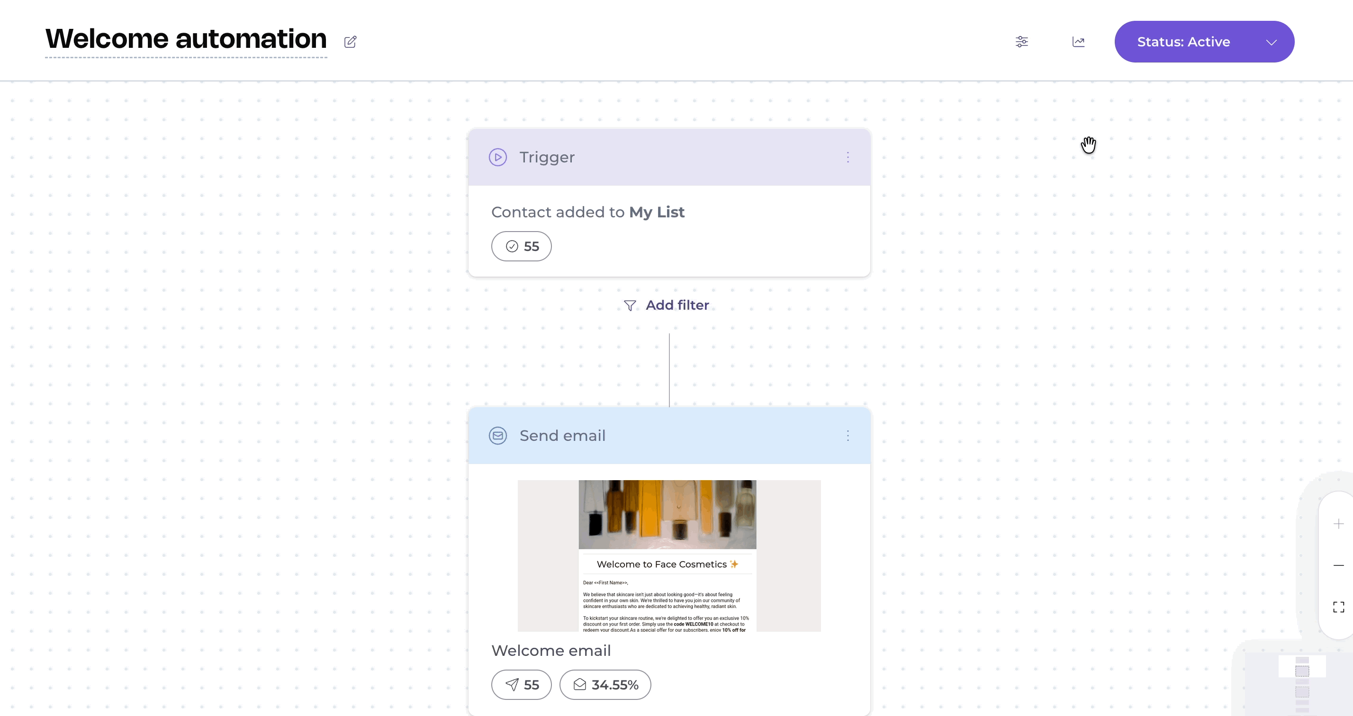Zoom in with the plus icon
The height and width of the screenshot is (716, 1353).
point(1338,524)
